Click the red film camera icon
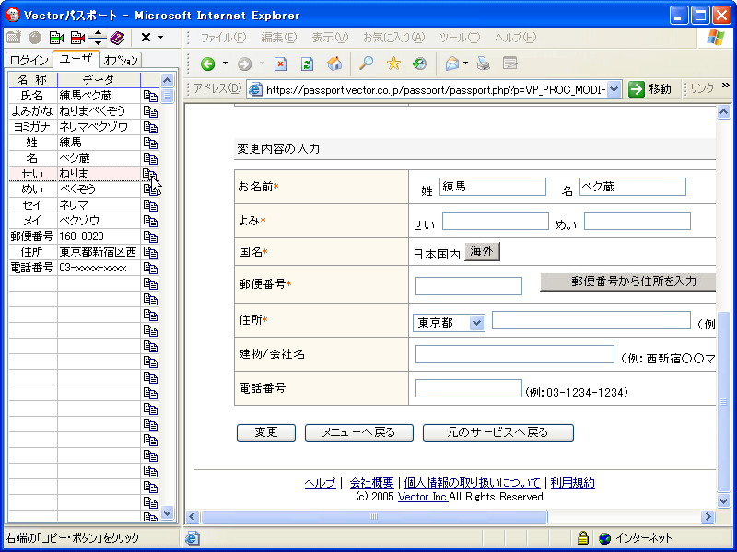The image size is (737, 552). [x=77, y=38]
